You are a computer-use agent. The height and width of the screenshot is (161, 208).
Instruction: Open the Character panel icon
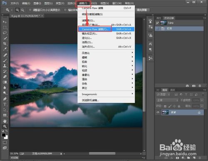click(x=150, y=44)
